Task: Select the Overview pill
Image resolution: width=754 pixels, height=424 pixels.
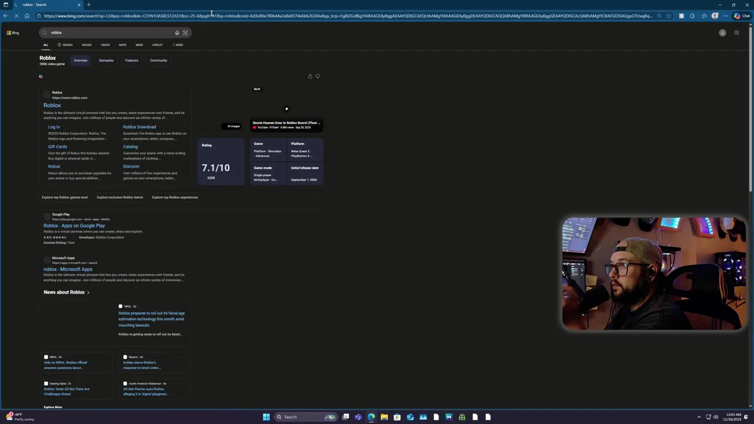Action: tap(81, 60)
